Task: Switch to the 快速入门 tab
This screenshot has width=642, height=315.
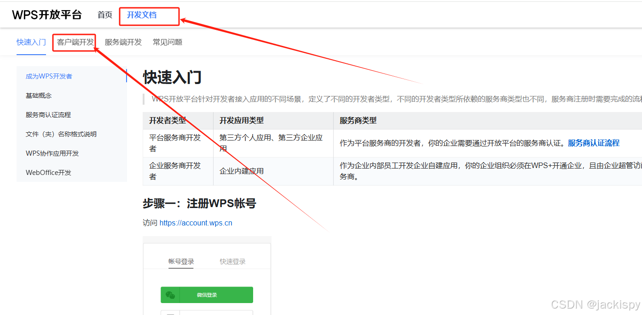Action: pyautogui.click(x=31, y=42)
